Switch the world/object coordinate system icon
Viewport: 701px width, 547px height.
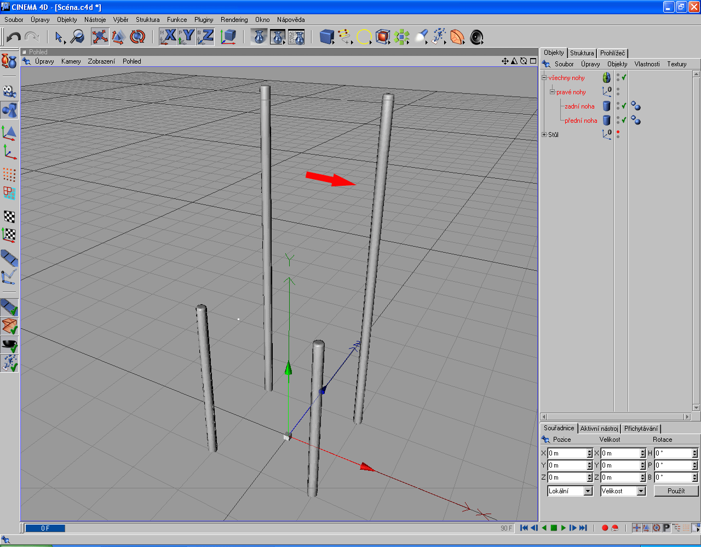click(228, 37)
